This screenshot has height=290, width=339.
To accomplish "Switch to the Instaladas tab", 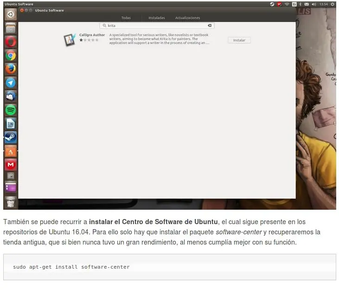I will click(157, 18).
